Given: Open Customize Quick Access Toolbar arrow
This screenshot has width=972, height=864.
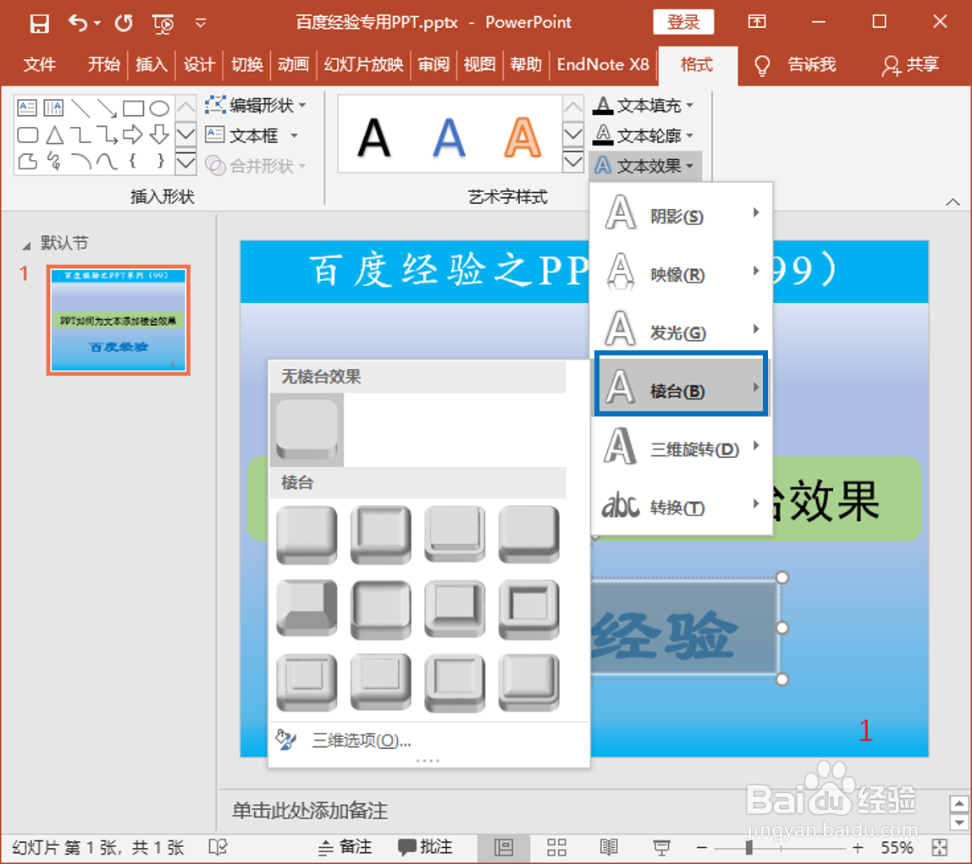Looking at the screenshot, I should point(200,24).
